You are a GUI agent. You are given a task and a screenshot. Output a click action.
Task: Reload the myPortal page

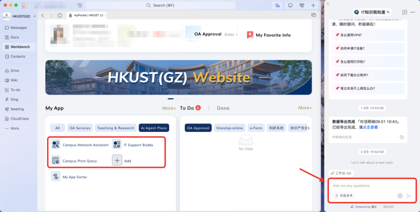pyautogui.click(x=60, y=16)
